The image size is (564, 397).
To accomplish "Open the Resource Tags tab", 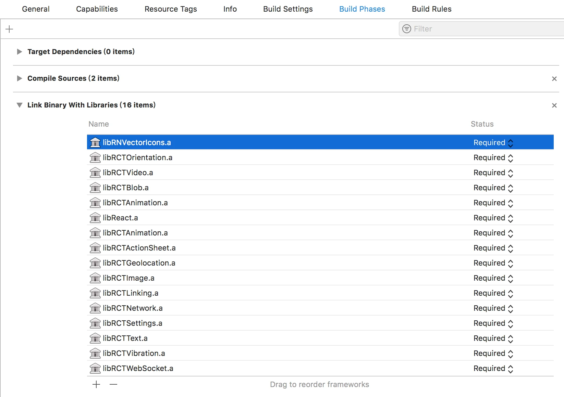I will (171, 9).
